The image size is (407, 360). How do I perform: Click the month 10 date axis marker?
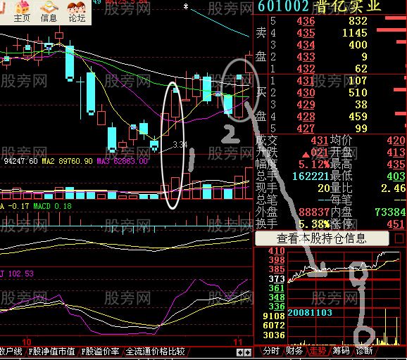[x=27, y=342]
